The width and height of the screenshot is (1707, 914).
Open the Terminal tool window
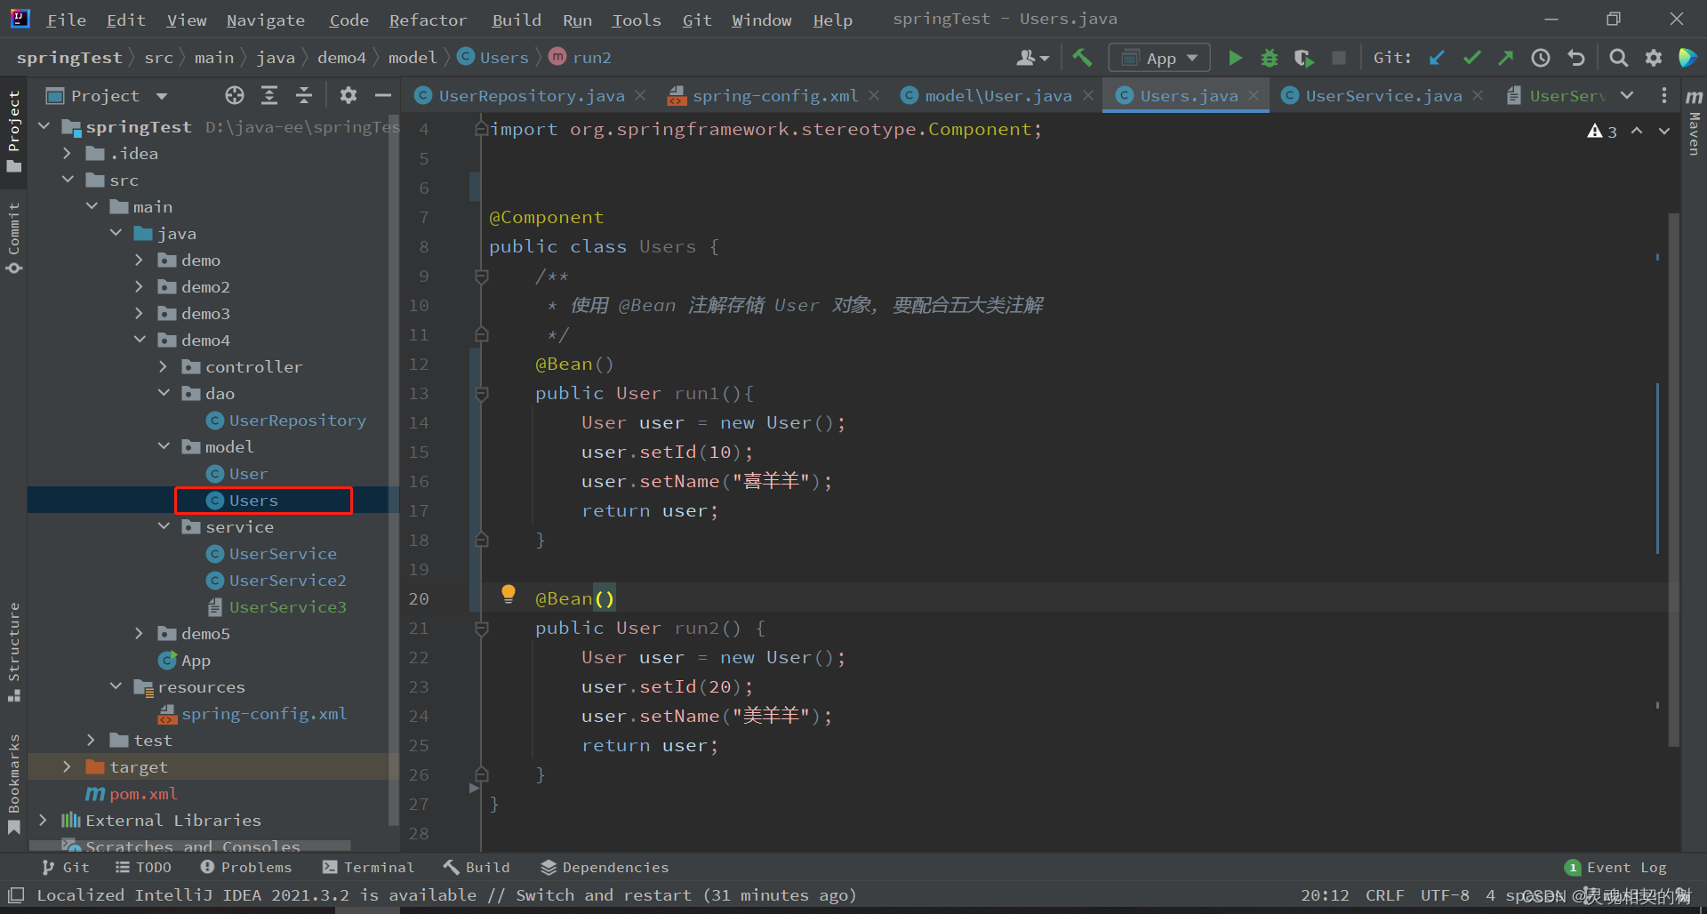coord(369,867)
